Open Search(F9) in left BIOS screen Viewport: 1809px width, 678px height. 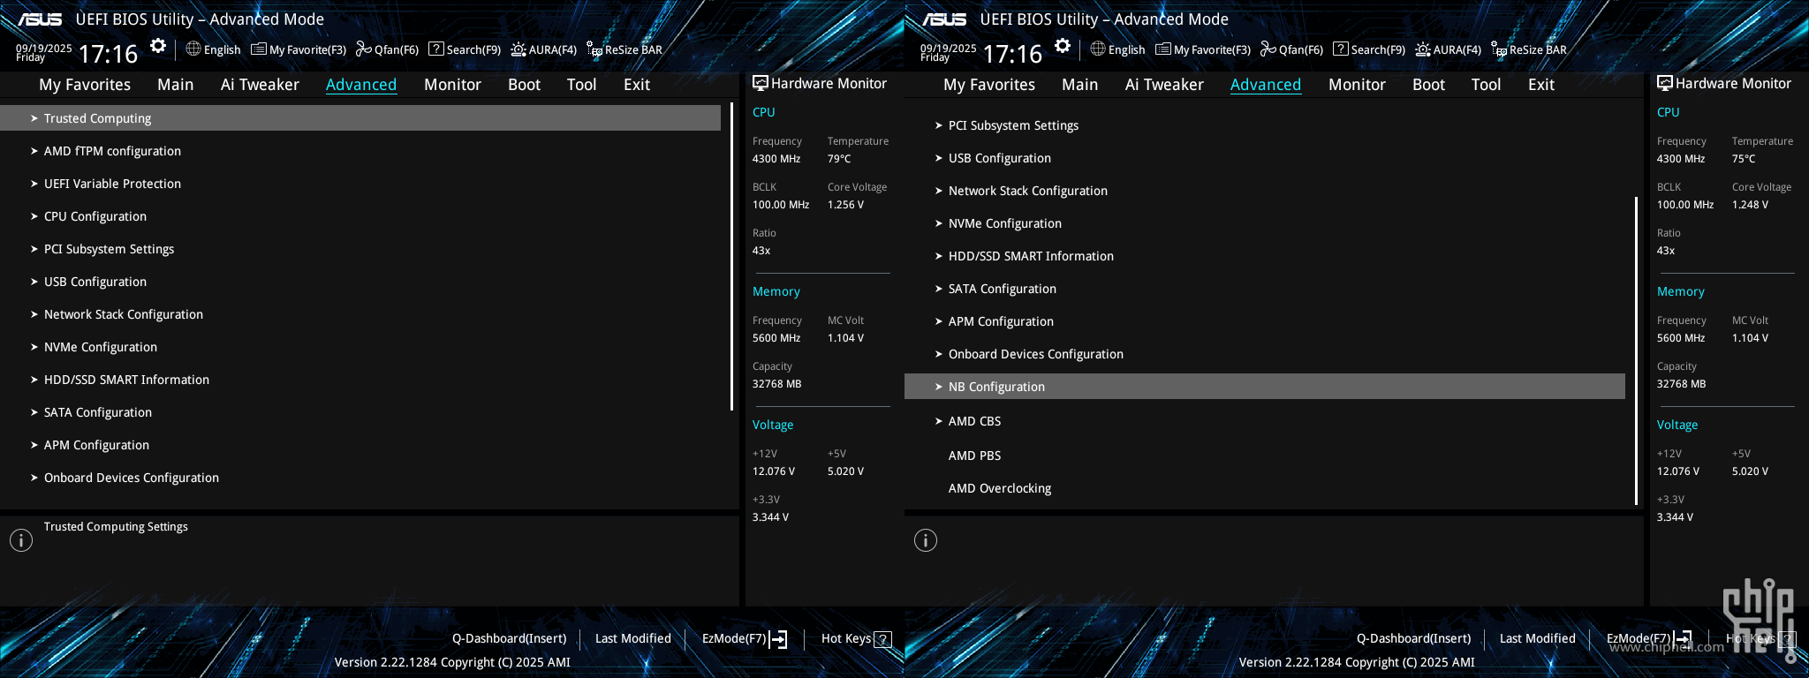pos(465,49)
